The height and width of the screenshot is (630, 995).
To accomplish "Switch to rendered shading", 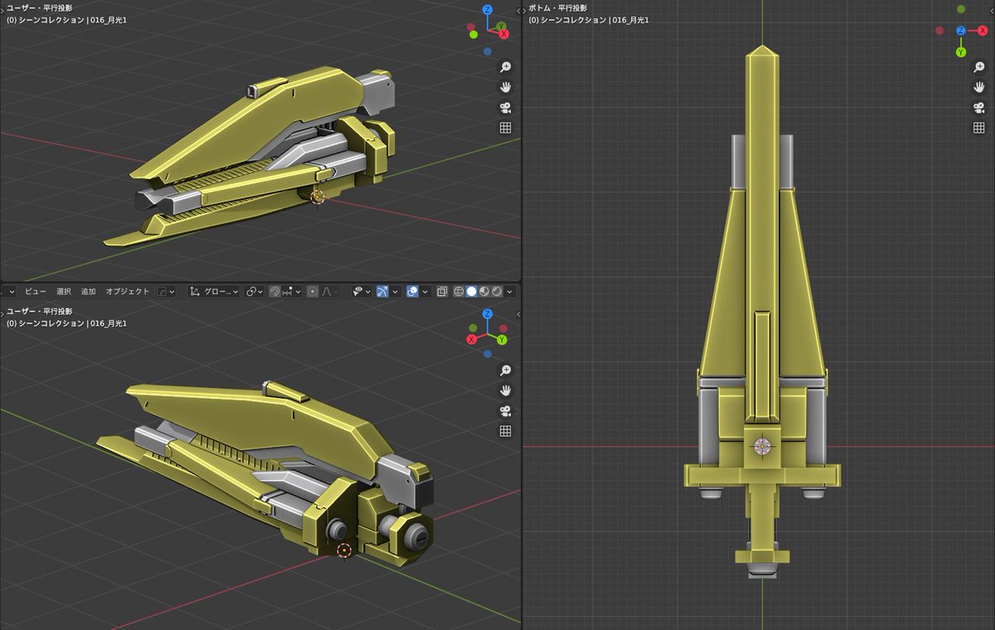I will pos(497,292).
